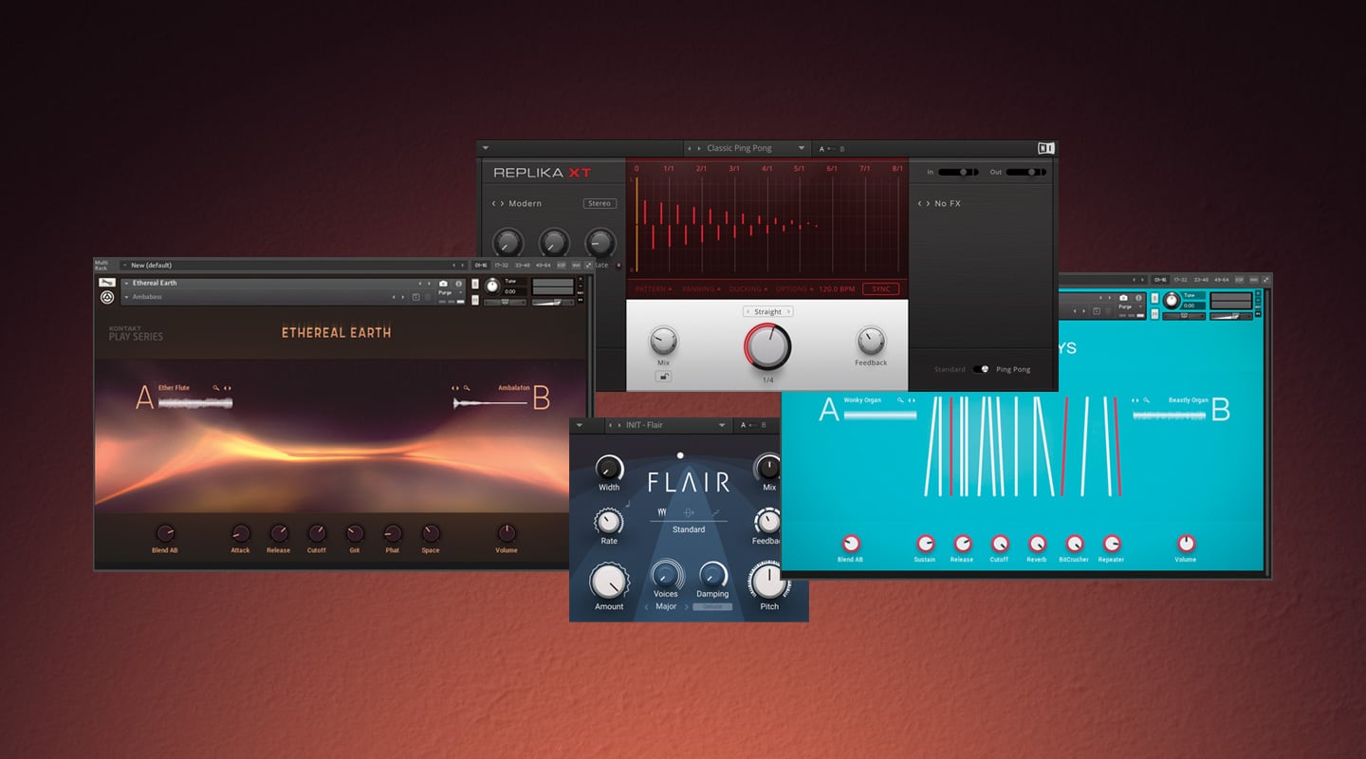Click the Space knob in Ethereal Earth

click(431, 533)
